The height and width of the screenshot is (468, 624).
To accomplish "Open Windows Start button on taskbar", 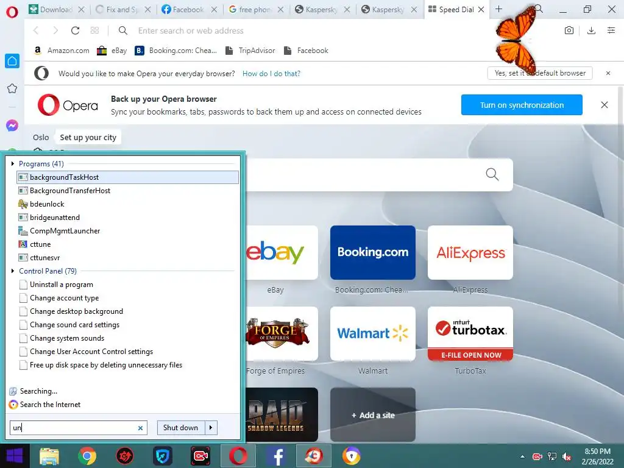I will click(x=15, y=456).
